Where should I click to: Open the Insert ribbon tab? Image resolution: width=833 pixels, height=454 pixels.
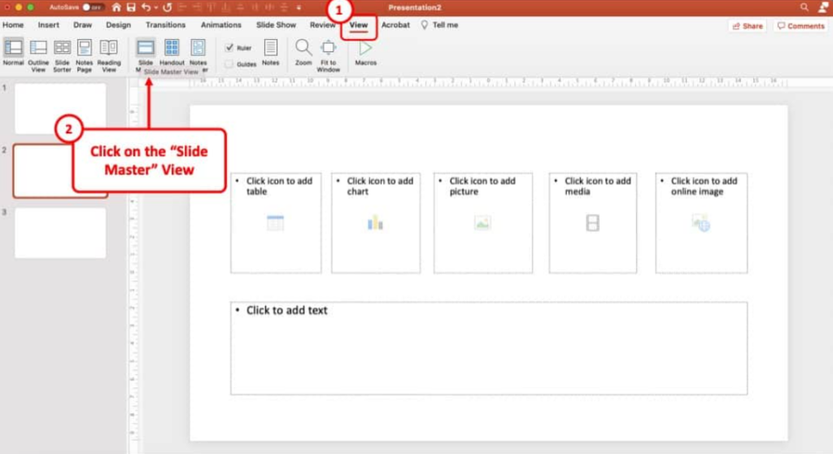click(48, 25)
